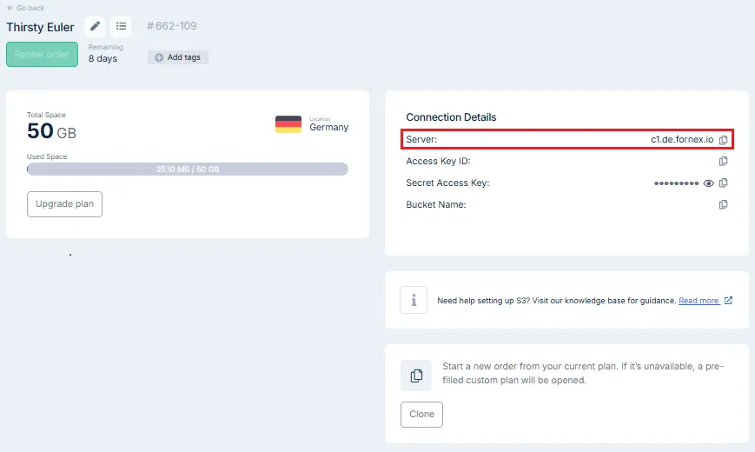
Task: Click the pencil edit name icon
Action: pyautogui.click(x=96, y=26)
